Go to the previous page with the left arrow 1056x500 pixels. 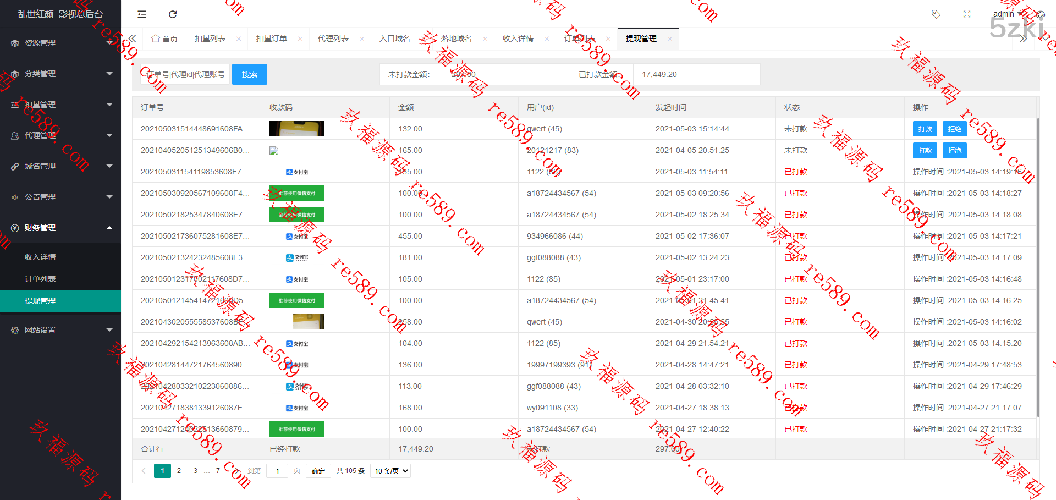tap(144, 471)
